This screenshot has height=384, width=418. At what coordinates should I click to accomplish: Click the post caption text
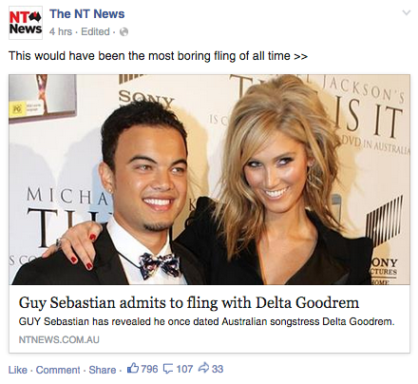coord(158,56)
